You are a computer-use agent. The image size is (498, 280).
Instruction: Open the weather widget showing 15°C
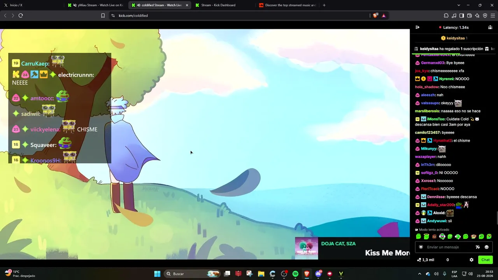point(19,274)
